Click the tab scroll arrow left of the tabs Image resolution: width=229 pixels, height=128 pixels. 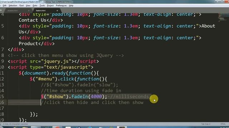pos(1,10)
